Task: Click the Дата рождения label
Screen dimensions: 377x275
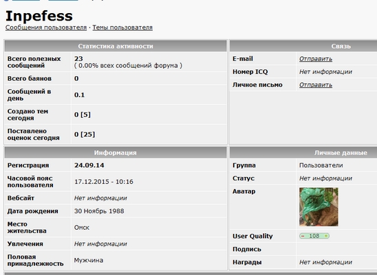Action: 33,211
